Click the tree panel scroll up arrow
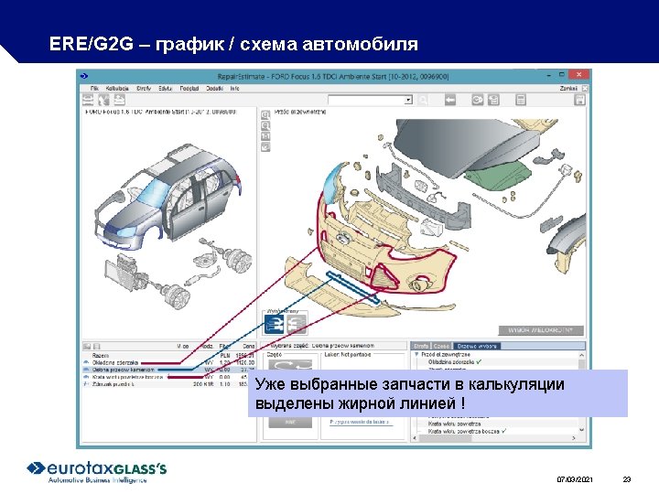The height and width of the screenshot is (494, 659). (582, 355)
